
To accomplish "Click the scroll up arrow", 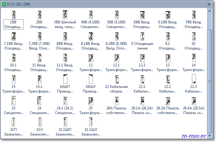I will coord(210,11).
